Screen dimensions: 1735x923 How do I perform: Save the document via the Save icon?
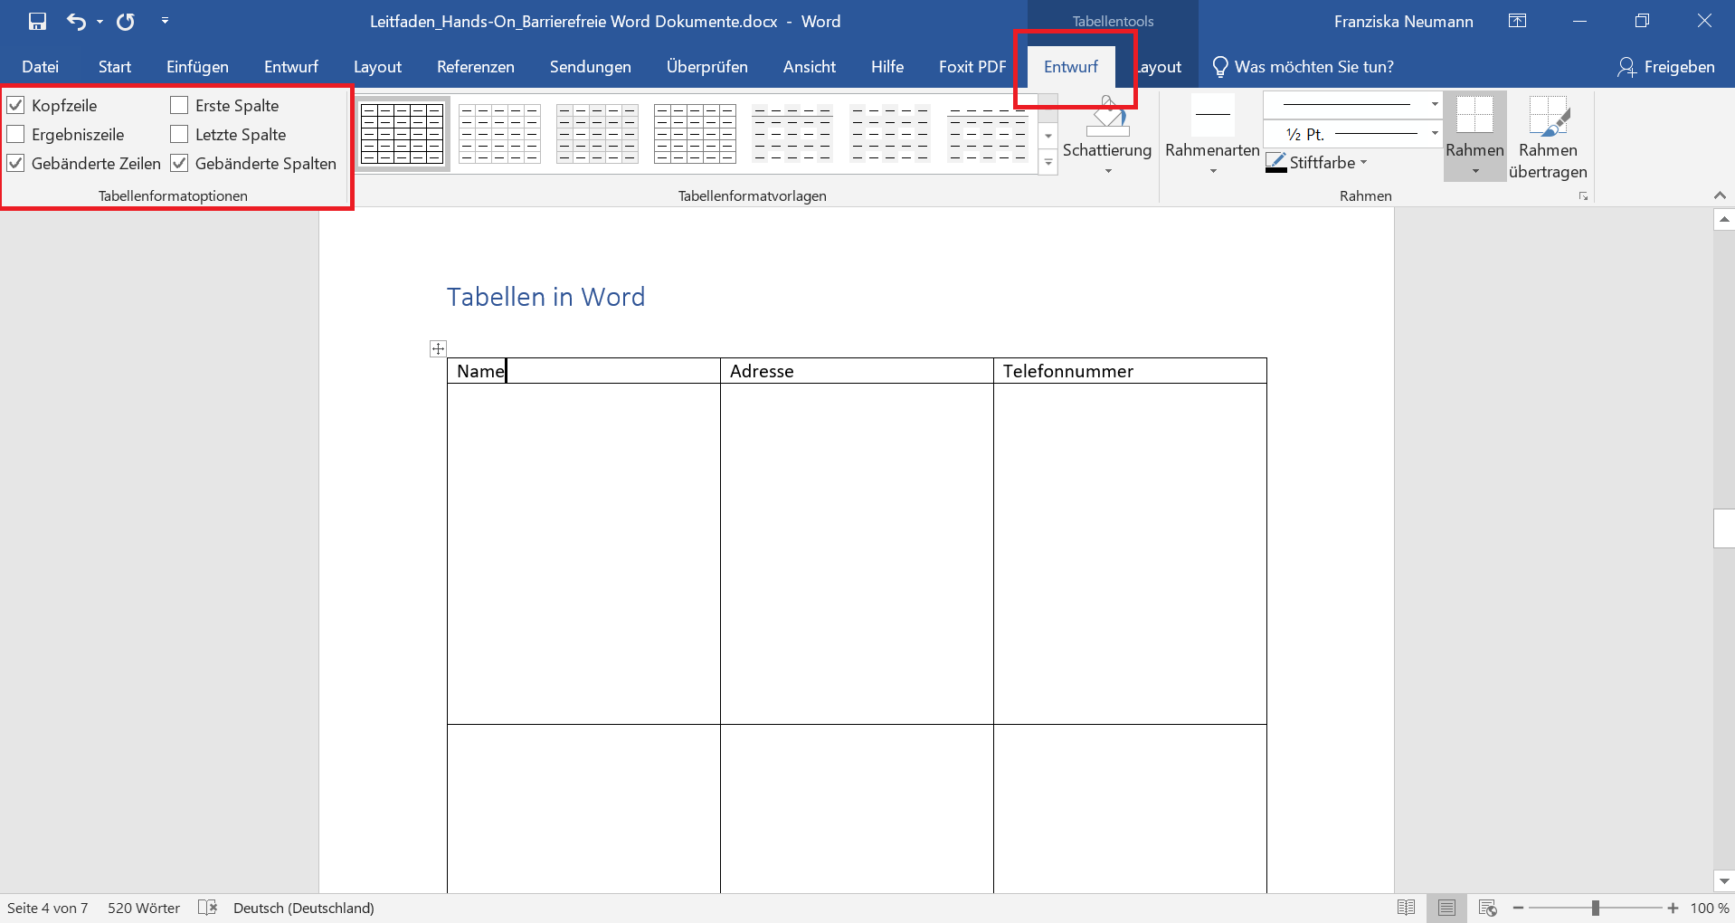coord(37,21)
